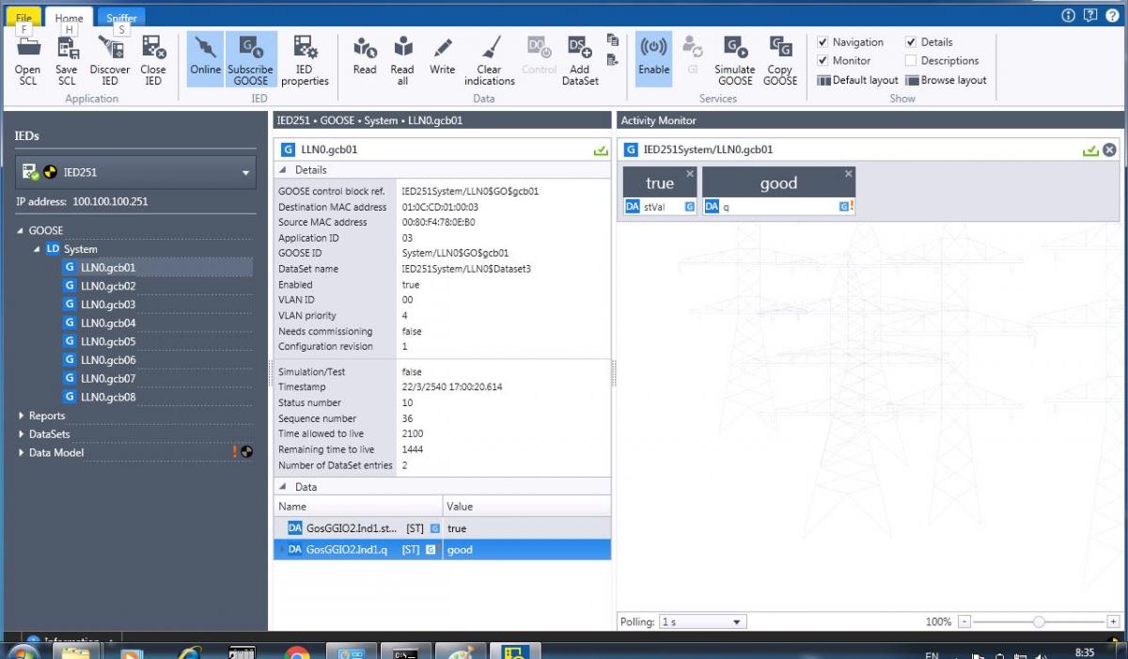The width and height of the screenshot is (1128, 659).
Task: Collapse the System logical device node
Action: click(x=38, y=249)
